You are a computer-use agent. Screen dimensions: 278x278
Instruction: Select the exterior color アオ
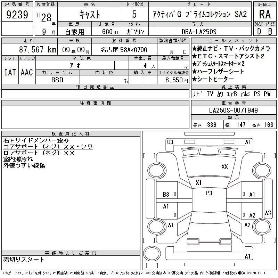75,66
